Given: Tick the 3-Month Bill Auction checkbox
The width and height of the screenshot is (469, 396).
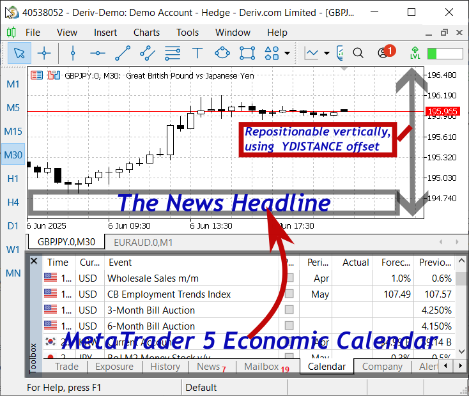Looking at the screenshot, I should pos(289,310).
